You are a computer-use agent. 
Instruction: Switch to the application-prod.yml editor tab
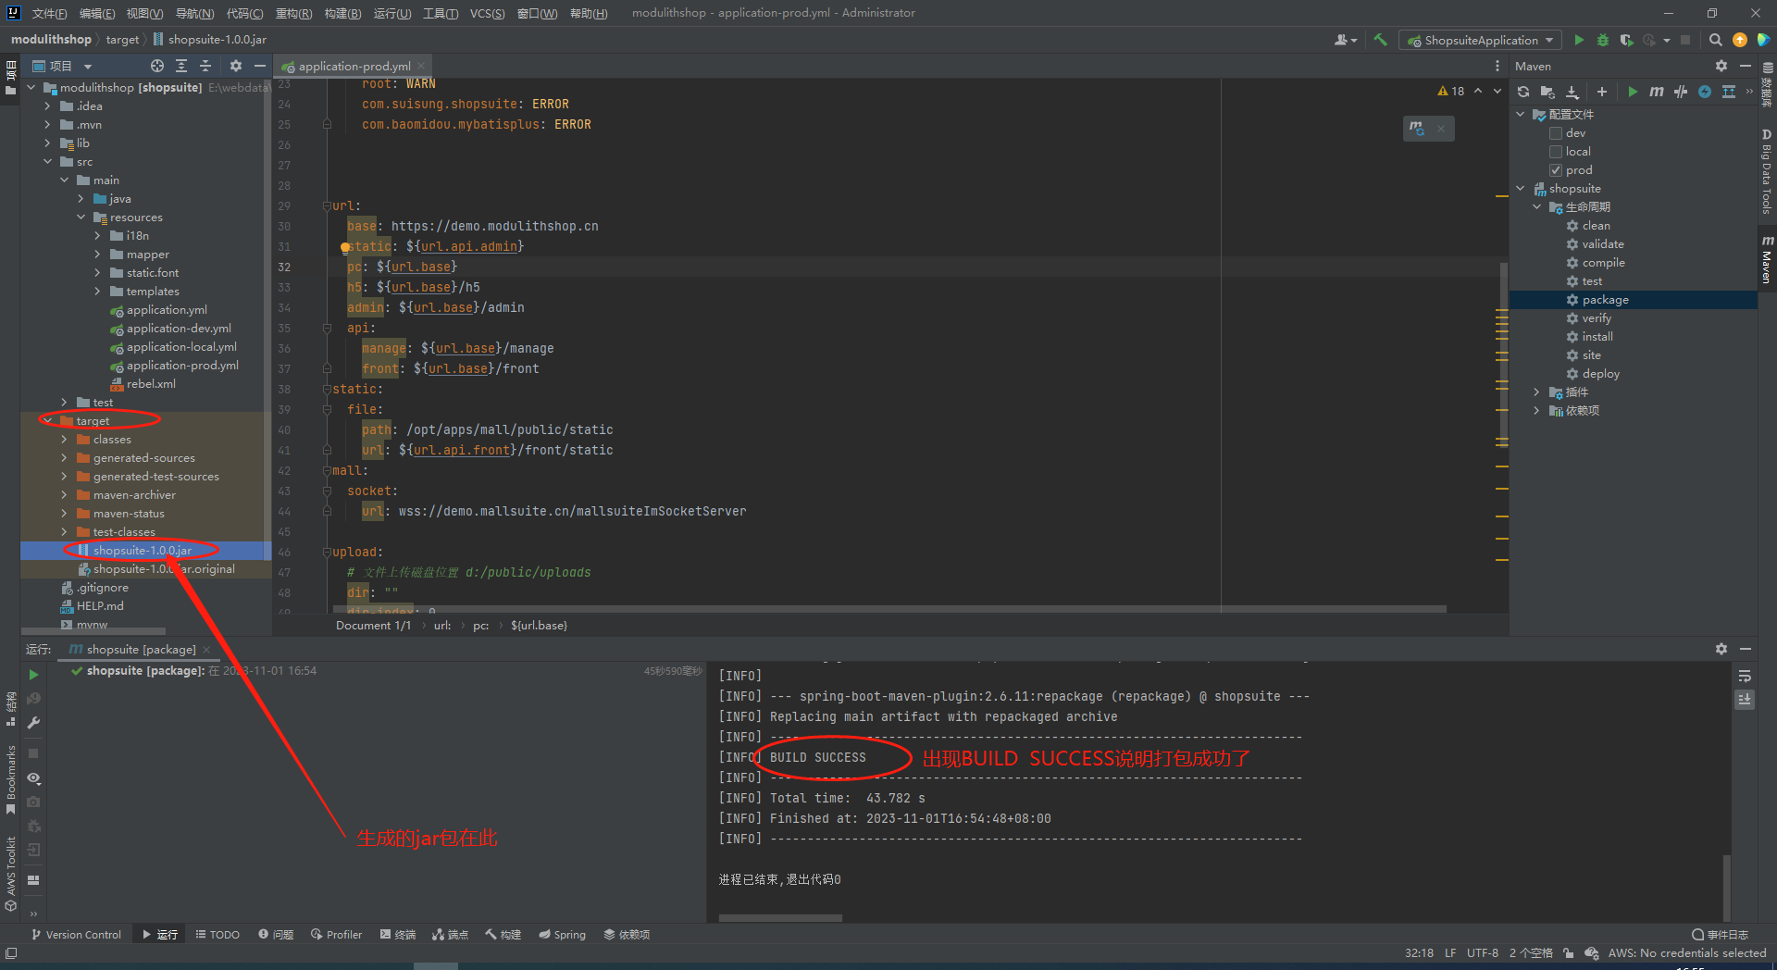pyautogui.click(x=354, y=67)
